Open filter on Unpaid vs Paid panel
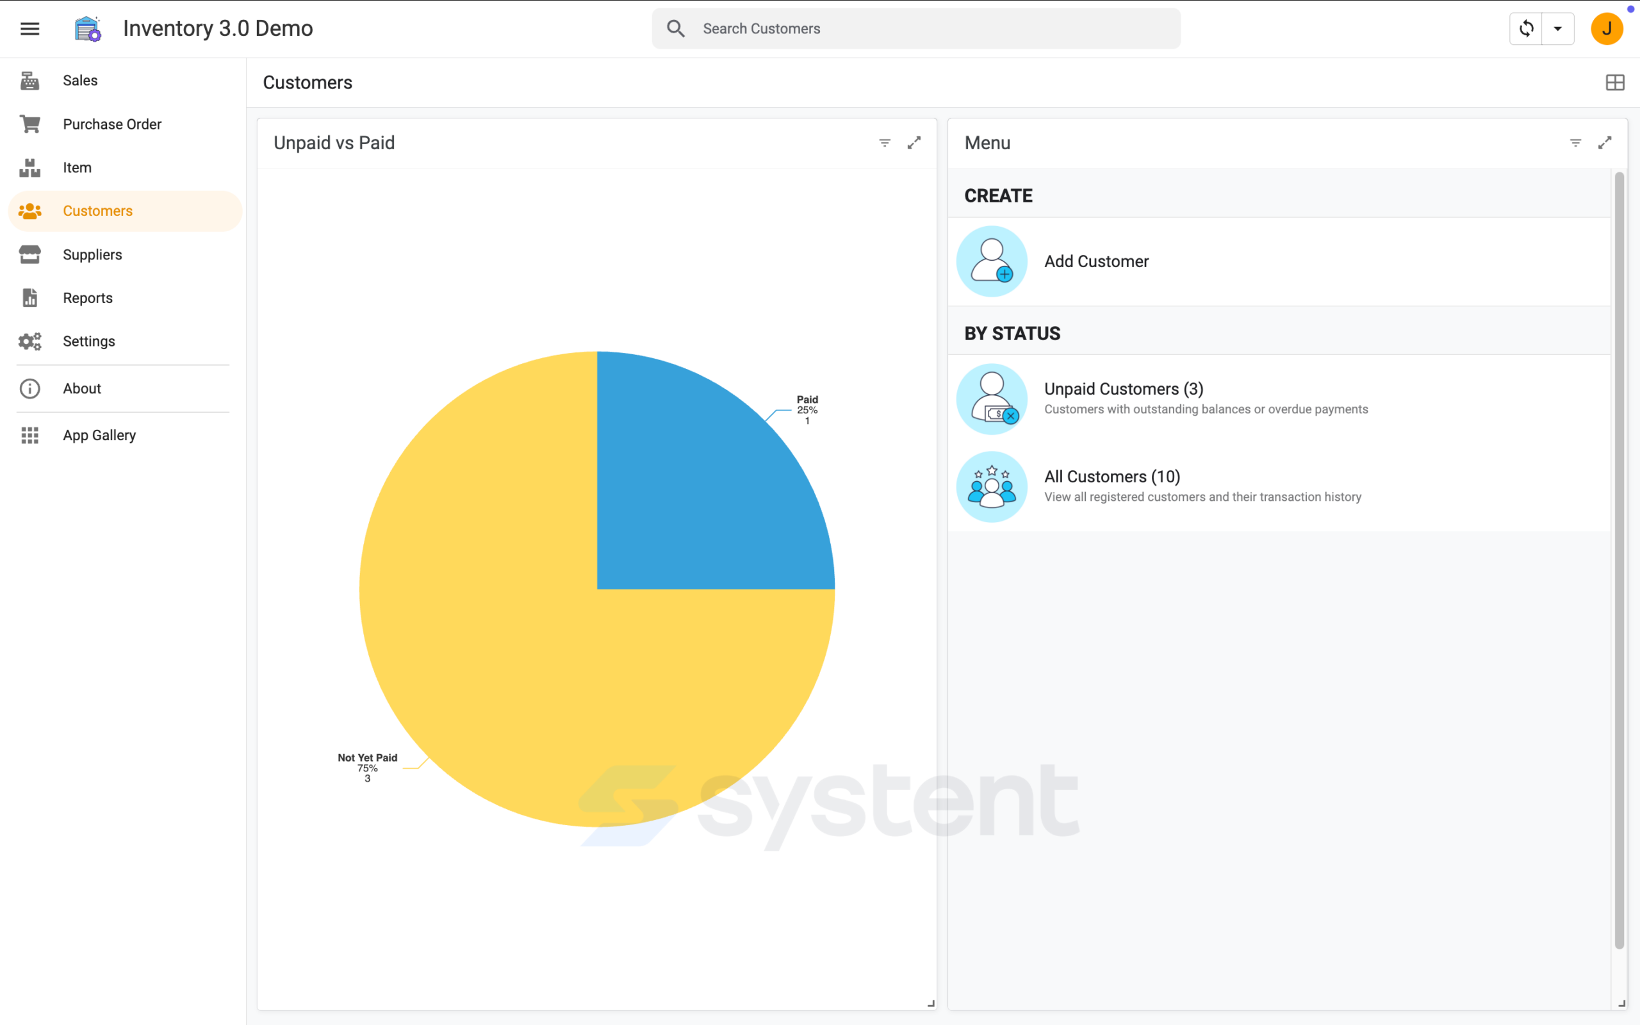Image resolution: width=1640 pixels, height=1025 pixels. [884, 143]
